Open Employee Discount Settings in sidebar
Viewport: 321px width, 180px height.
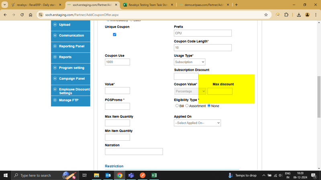74,91
